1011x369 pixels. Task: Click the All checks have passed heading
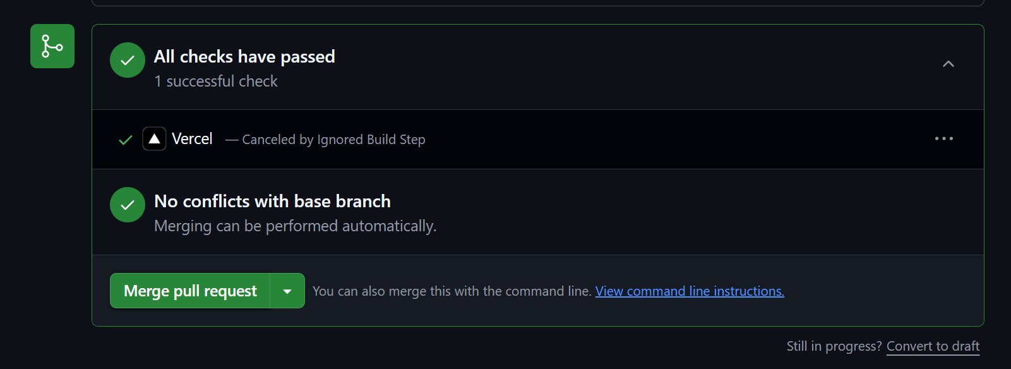click(244, 57)
